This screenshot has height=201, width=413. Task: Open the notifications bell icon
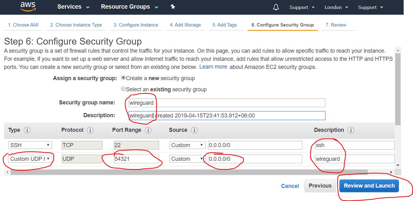click(x=276, y=7)
